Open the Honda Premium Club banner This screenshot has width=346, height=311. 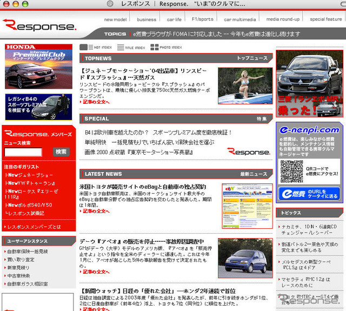[38, 67]
